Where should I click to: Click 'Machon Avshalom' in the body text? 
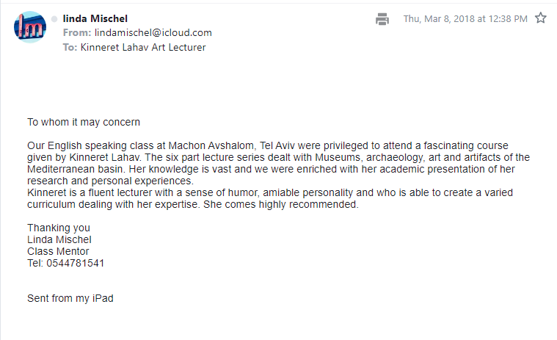tap(211, 145)
